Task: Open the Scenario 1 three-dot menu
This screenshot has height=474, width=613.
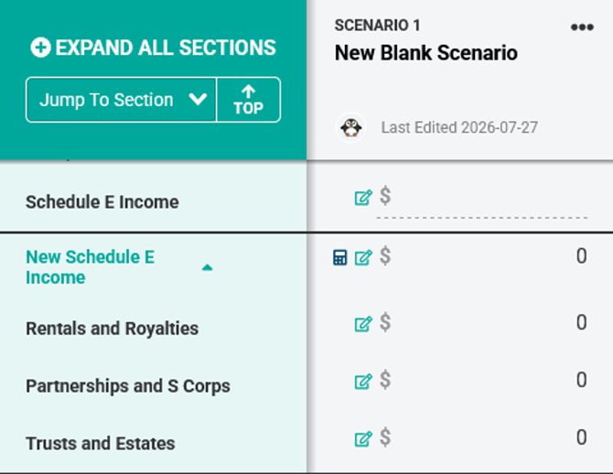Action: click(582, 27)
